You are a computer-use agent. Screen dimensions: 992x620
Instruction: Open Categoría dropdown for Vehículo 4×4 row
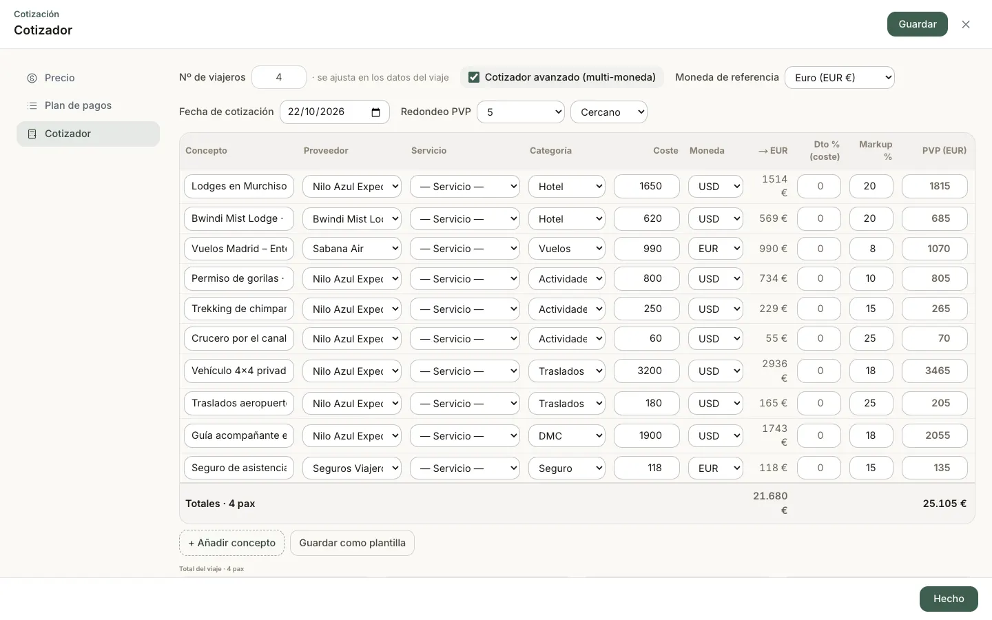(567, 371)
